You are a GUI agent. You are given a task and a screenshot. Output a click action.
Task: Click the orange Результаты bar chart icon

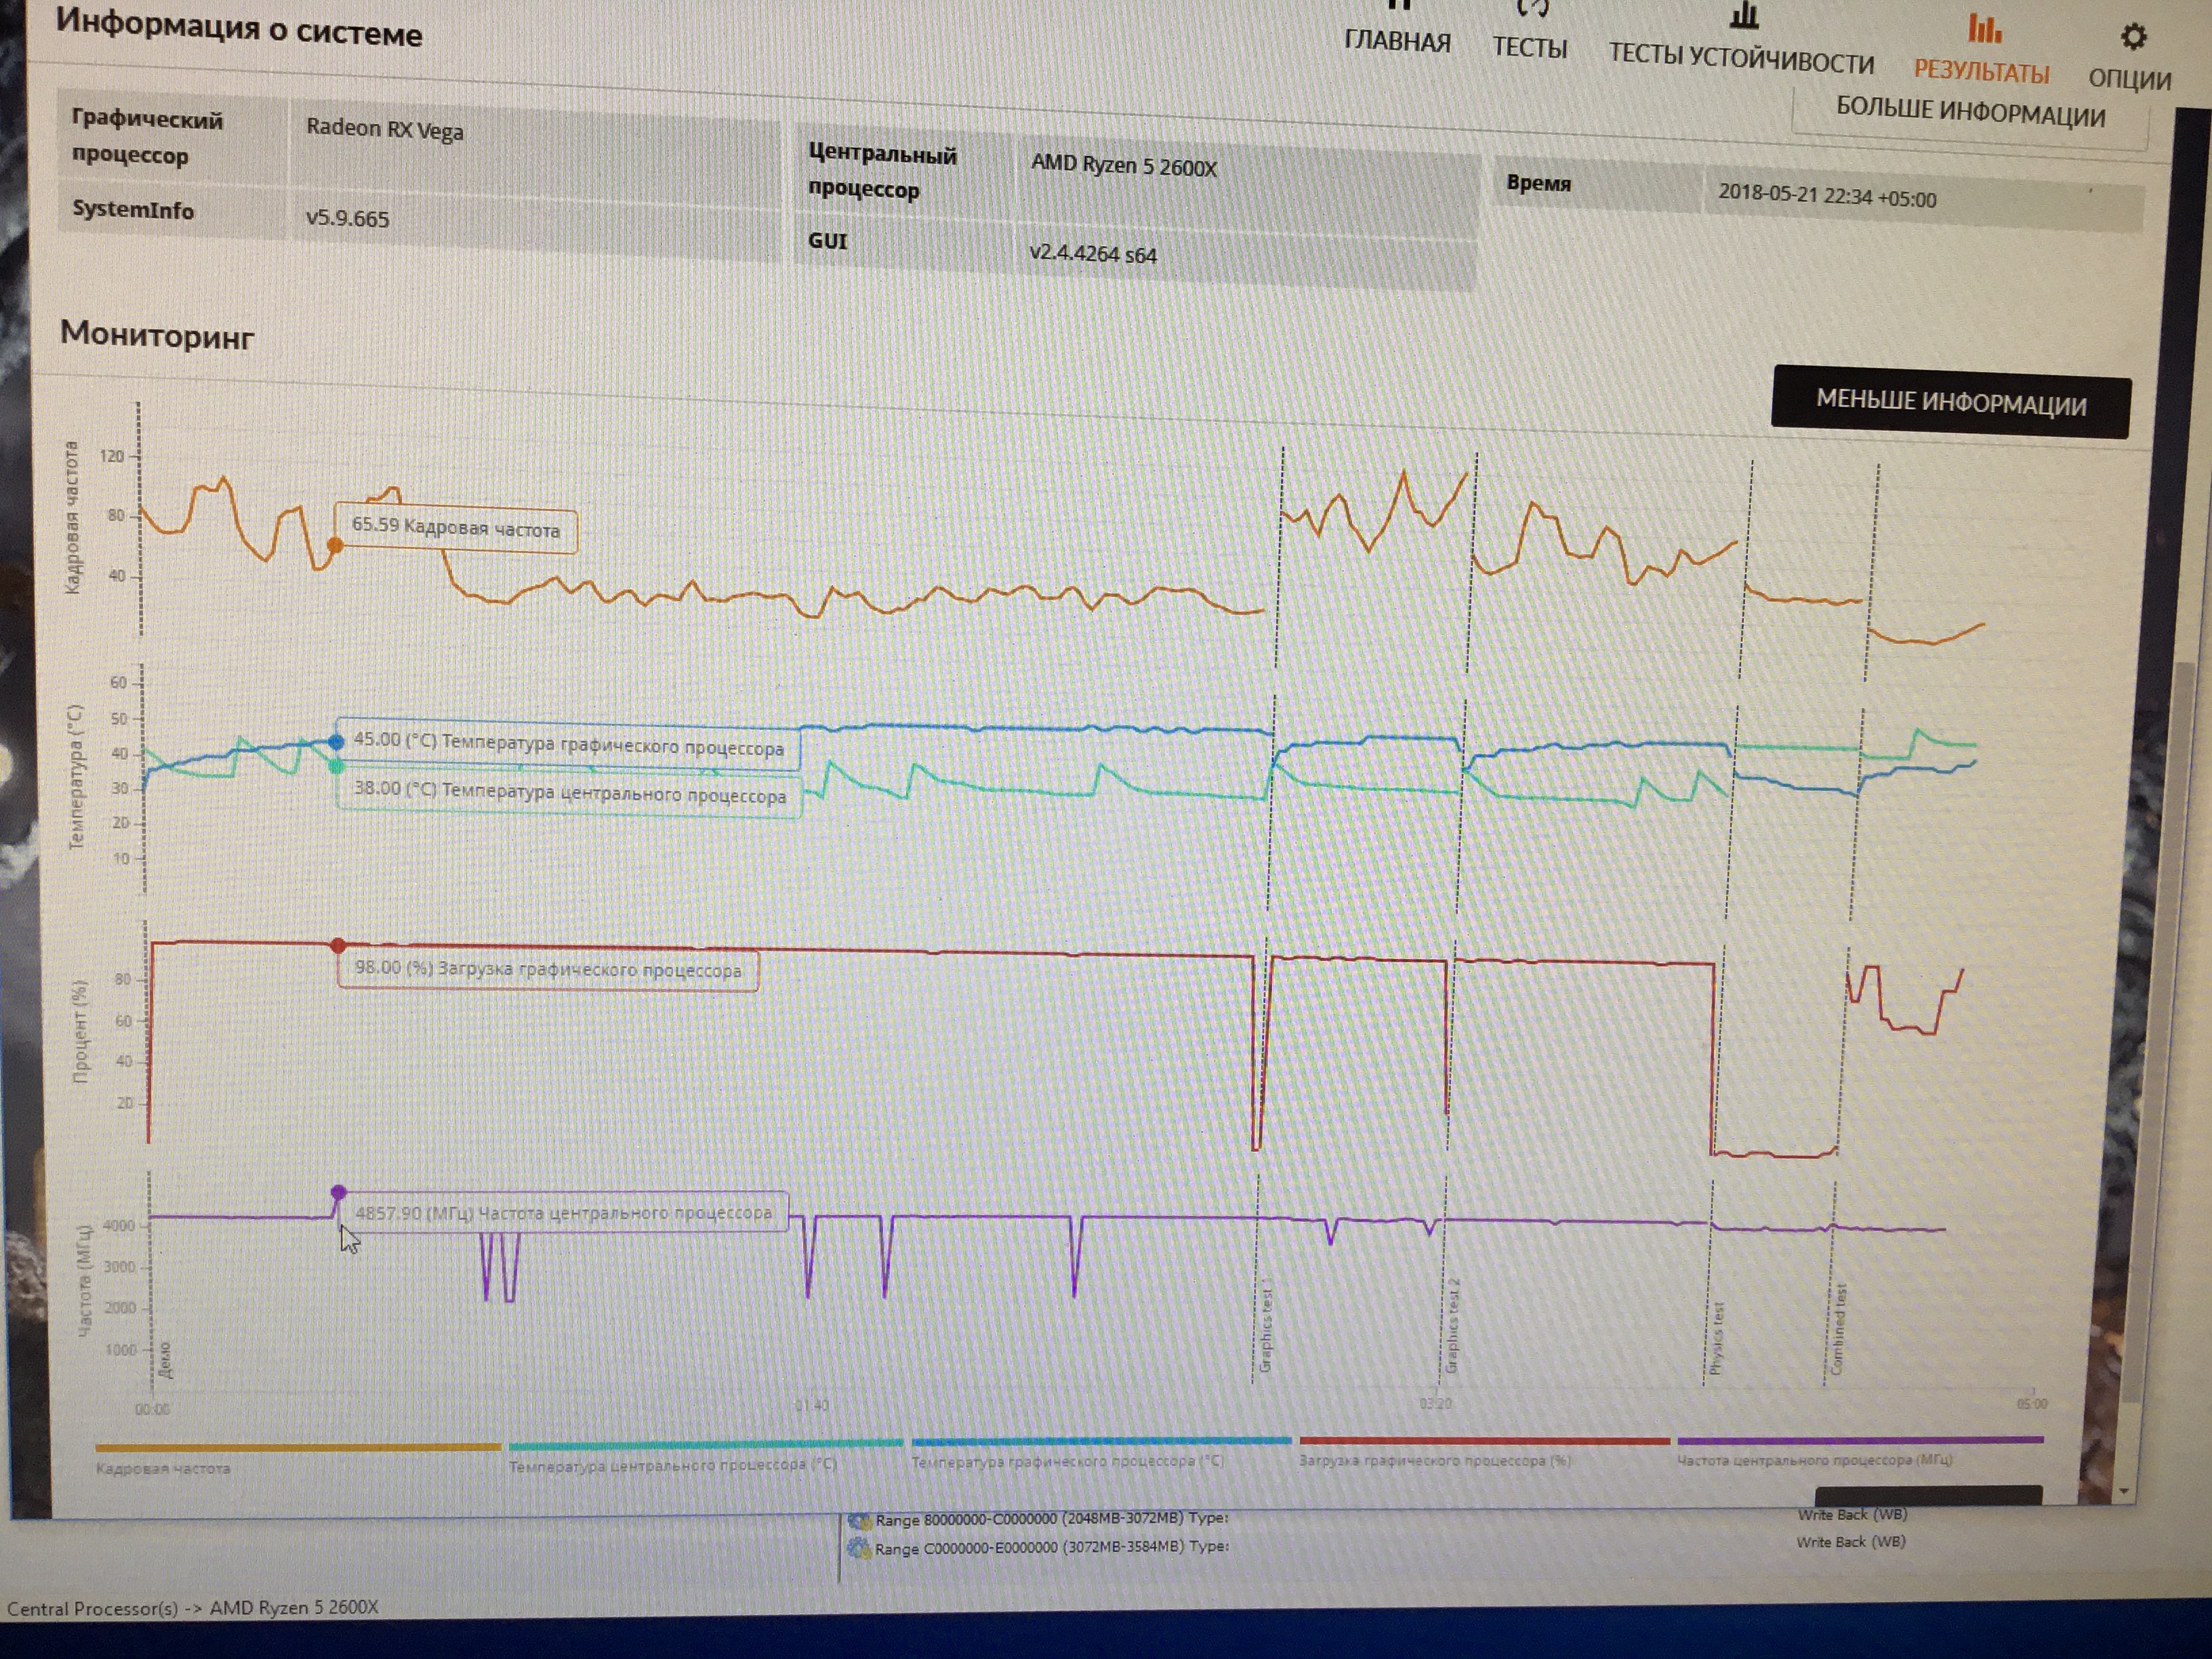tap(1984, 28)
